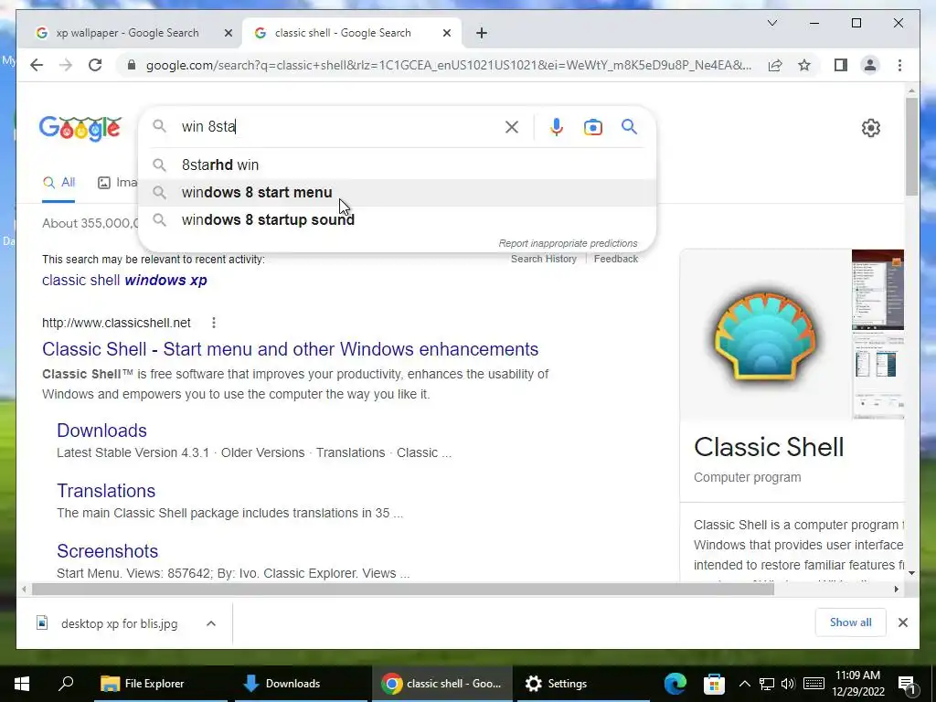This screenshot has width=936, height=702.
Task: Close the classic shell tab
Action: 446,33
